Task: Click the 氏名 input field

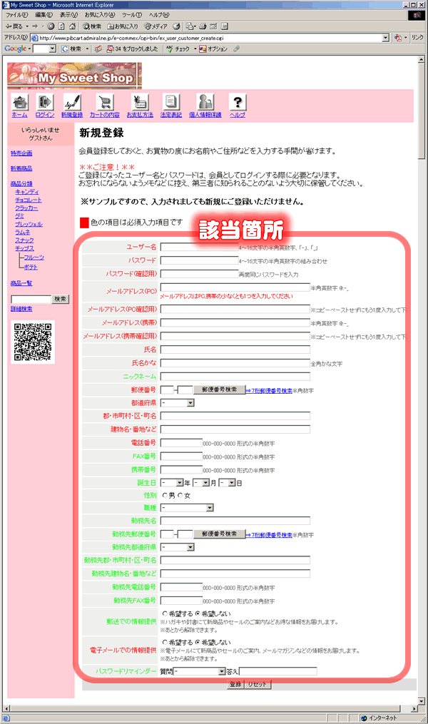Action: (235, 350)
